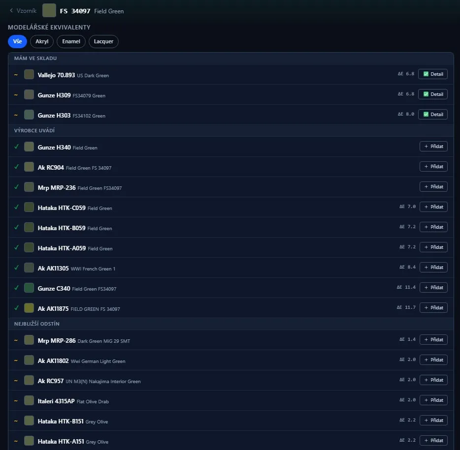Image resolution: width=460 pixels, height=450 pixels.
Task: Switch to the Akryl filter
Action: coord(42,41)
